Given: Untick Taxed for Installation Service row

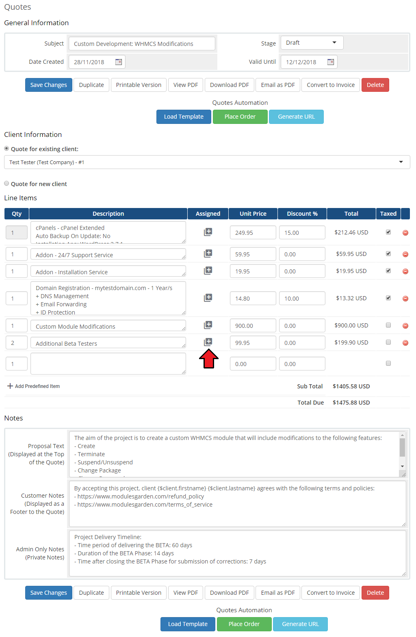Looking at the screenshot, I should (x=388, y=271).
